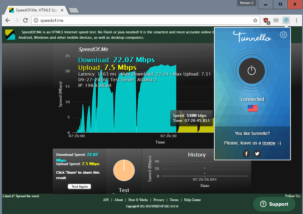Open a new tab

point(74,10)
